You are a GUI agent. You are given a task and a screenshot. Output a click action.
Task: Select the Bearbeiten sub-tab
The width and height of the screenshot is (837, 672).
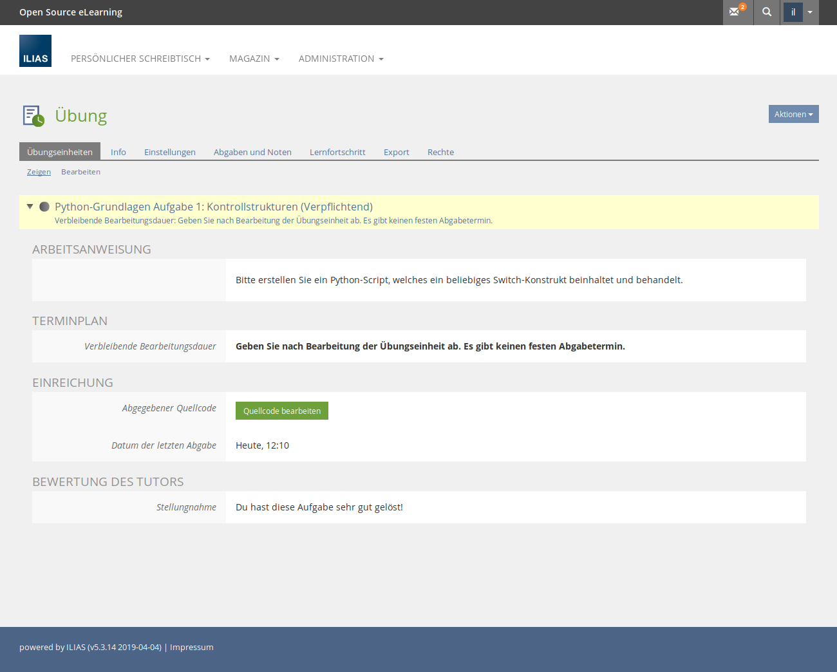[x=80, y=172]
